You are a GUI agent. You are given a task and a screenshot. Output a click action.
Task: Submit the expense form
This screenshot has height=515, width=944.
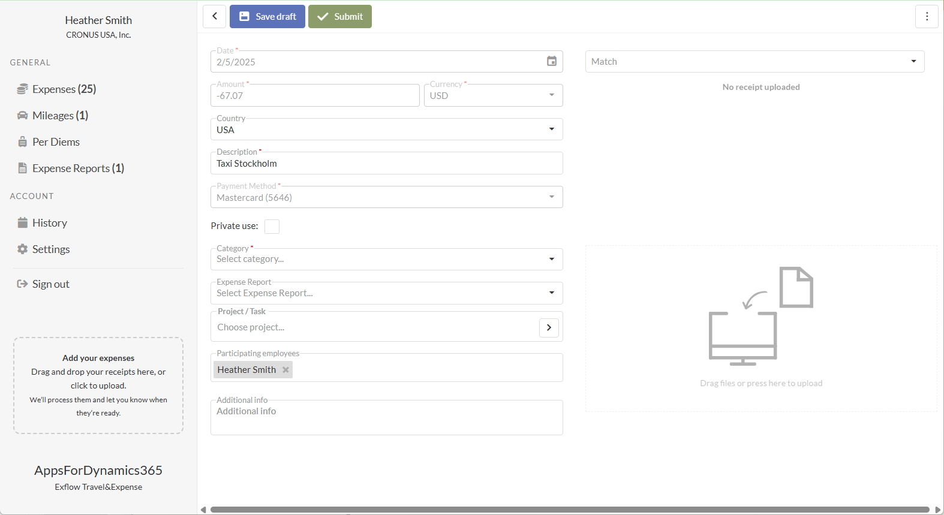340,17
